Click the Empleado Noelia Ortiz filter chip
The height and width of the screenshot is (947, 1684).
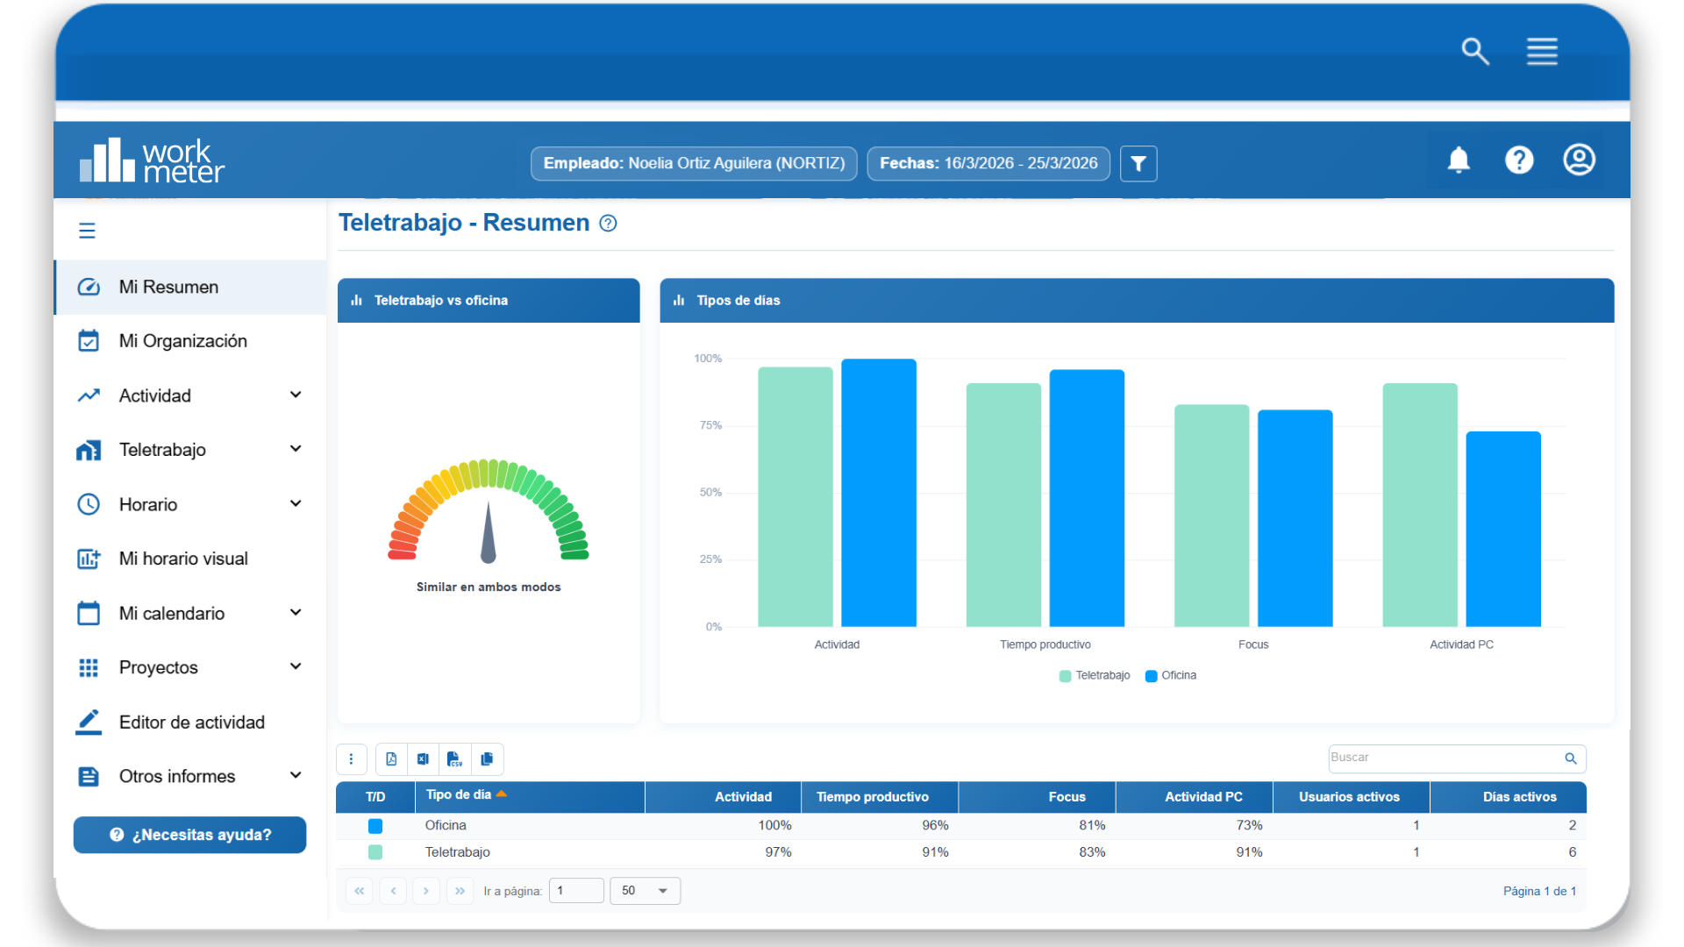[x=694, y=163]
